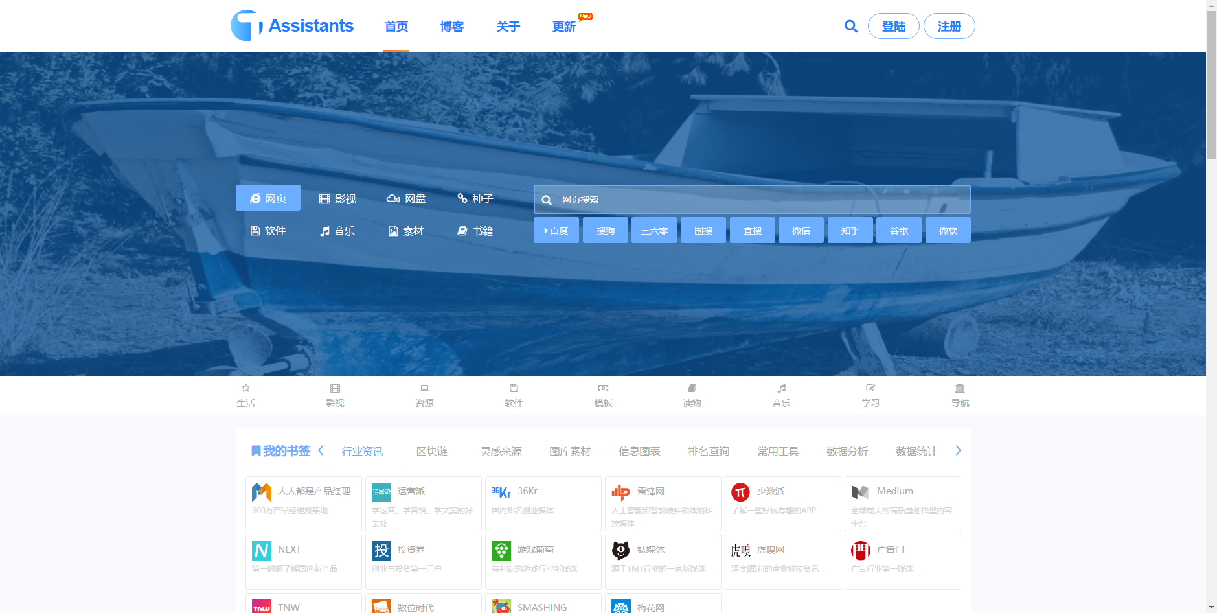Select the 影视 film category icon
Image resolution: width=1217 pixels, height=613 pixels.
point(335,388)
